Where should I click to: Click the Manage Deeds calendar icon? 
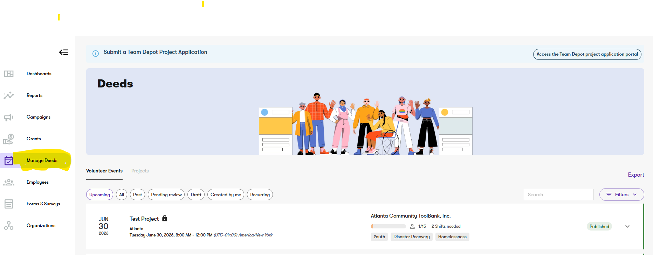pos(9,161)
